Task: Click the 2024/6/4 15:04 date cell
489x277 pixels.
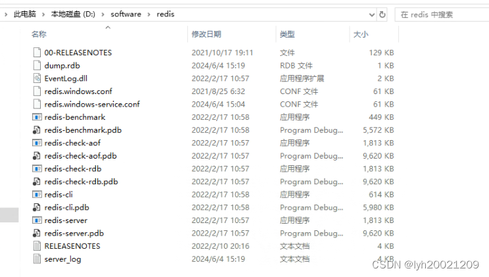Action: pos(218,104)
